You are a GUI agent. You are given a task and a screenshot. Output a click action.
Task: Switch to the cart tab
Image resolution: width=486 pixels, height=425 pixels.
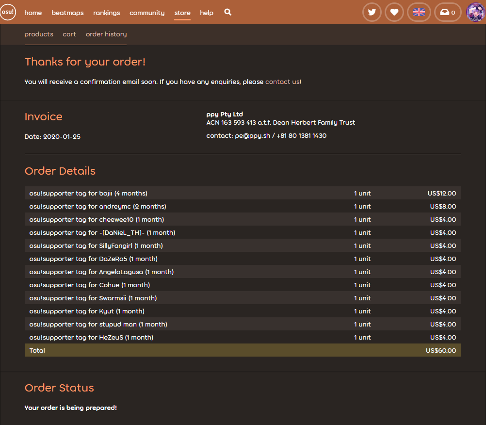click(69, 34)
